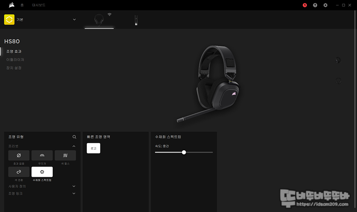Click the Corsair sails logo in title bar
This screenshot has width=357, height=212.
(12, 5)
